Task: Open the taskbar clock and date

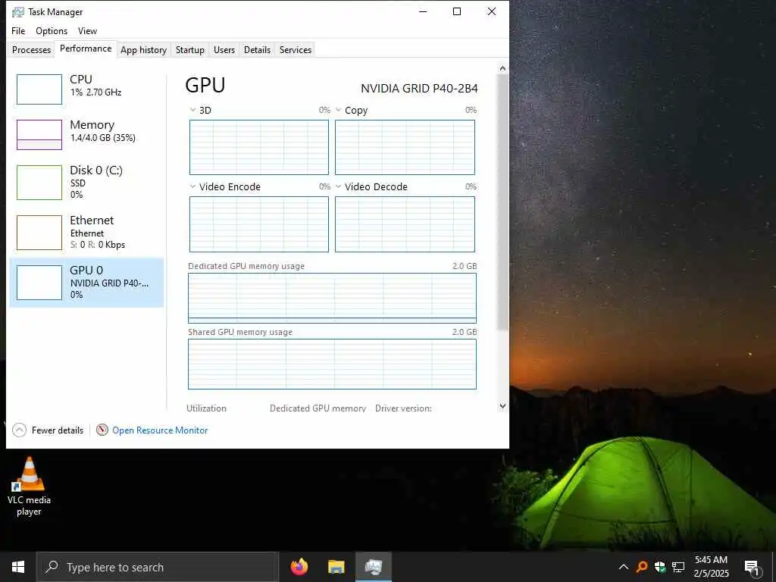Action: coord(711,567)
